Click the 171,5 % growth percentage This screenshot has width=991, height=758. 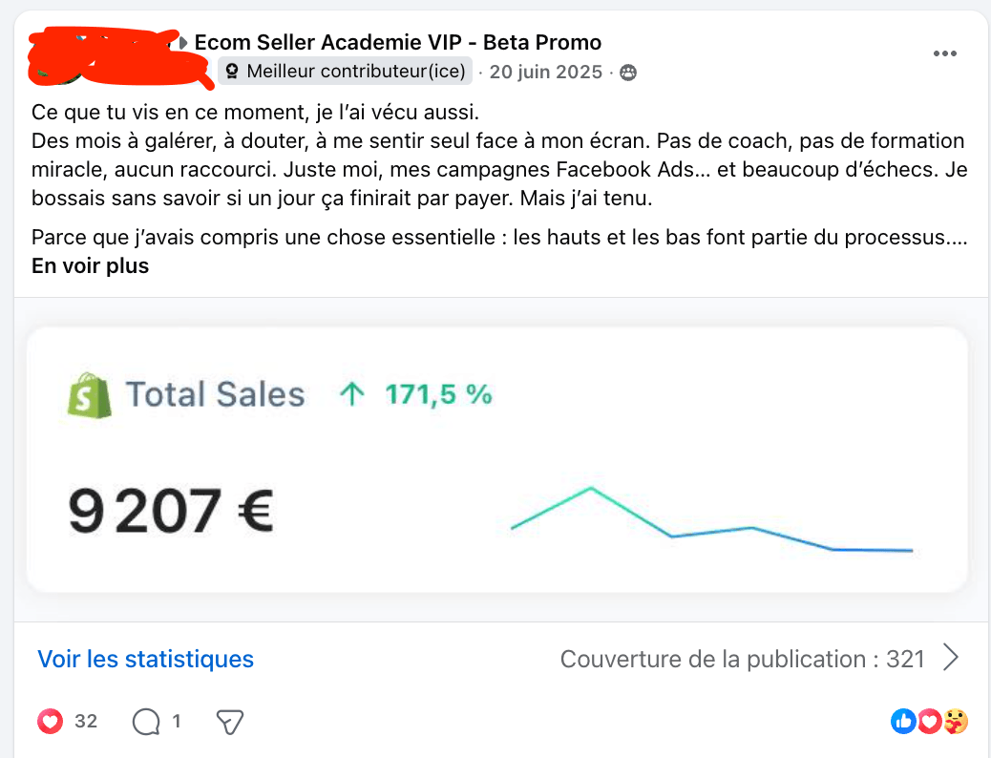pyautogui.click(x=438, y=394)
